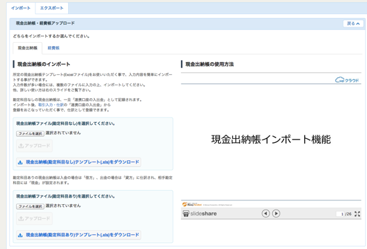Advance to next slide in slideshare
Screen dimensions: 367x249
coord(276,214)
